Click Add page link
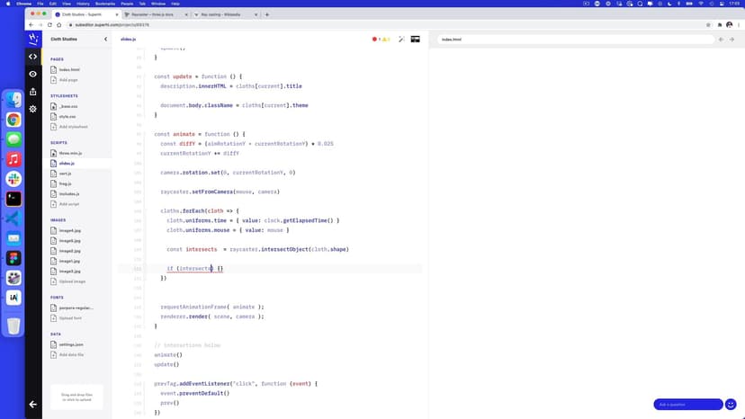 pos(68,80)
